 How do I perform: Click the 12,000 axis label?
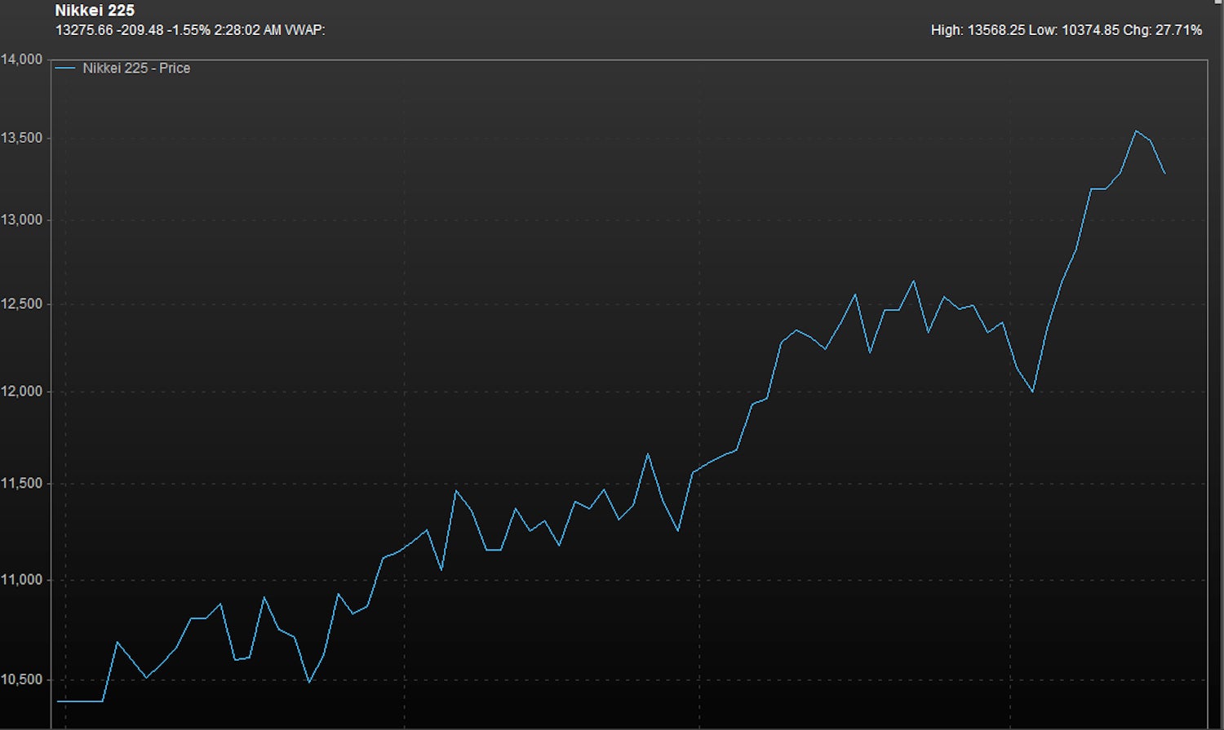pyautogui.click(x=21, y=392)
